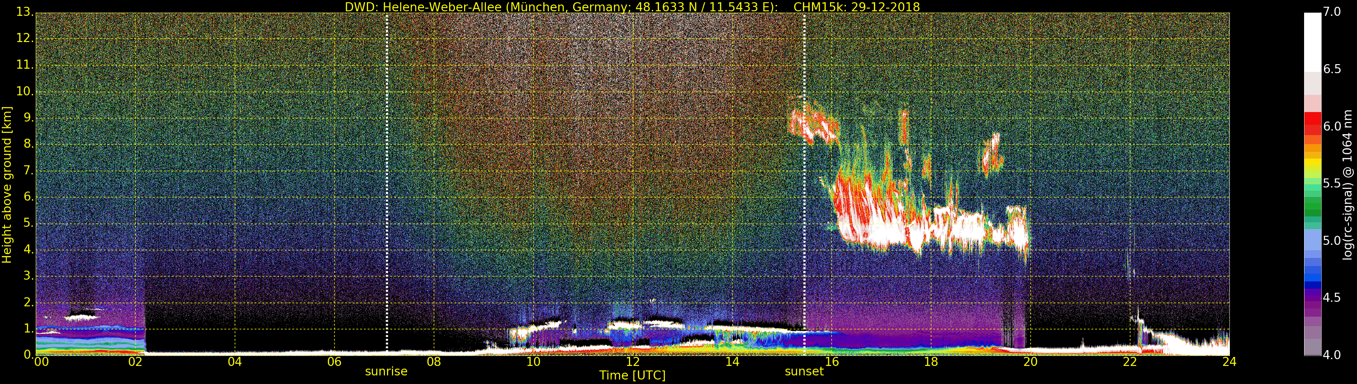Viewport: 1357px width, 384px height.
Task: Click the small cloud at 1.5 km around 01 UTC
Action: click(x=82, y=317)
